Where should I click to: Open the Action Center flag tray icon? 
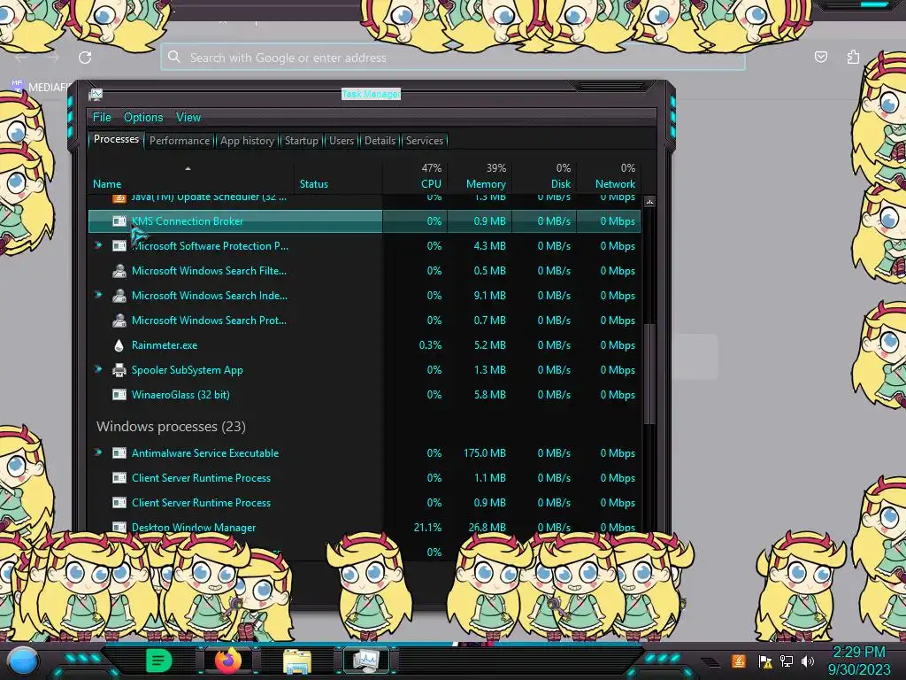pos(765,662)
